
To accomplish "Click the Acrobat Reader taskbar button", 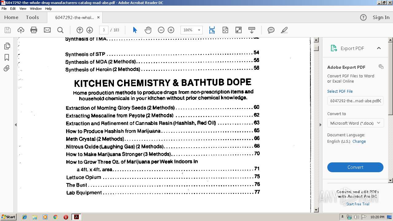I will [76, 217].
